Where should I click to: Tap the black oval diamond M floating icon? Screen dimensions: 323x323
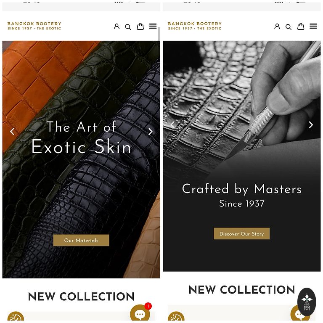307,302
